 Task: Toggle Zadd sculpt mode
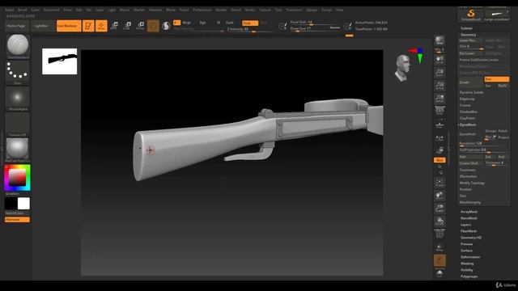pos(230,23)
